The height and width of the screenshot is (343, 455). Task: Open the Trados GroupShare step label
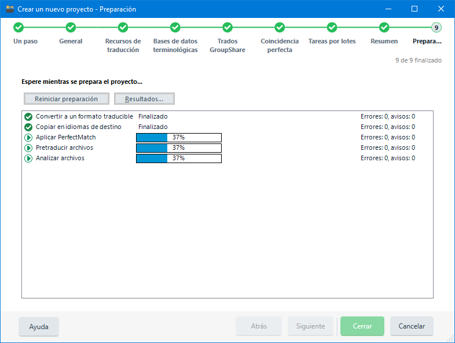click(227, 46)
